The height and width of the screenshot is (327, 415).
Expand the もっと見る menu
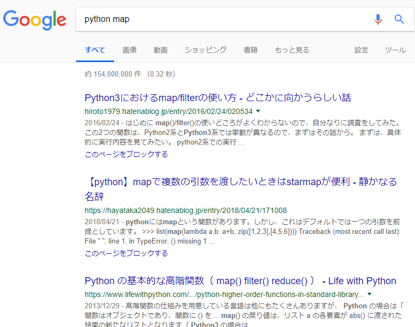tap(292, 50)
